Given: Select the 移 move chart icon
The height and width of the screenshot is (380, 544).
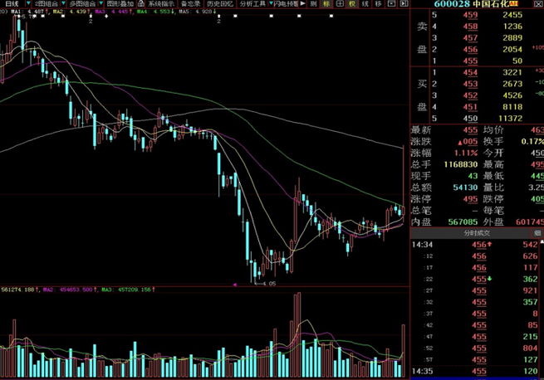Looking at the screenshot, I should 379,4.
